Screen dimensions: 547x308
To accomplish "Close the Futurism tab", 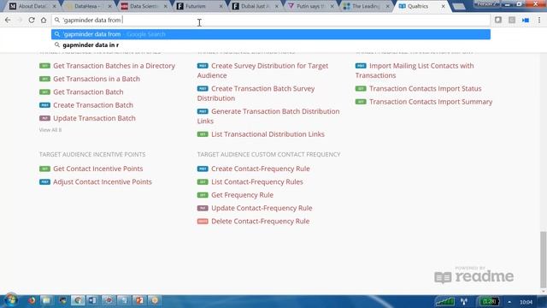I will pos(221,6).
